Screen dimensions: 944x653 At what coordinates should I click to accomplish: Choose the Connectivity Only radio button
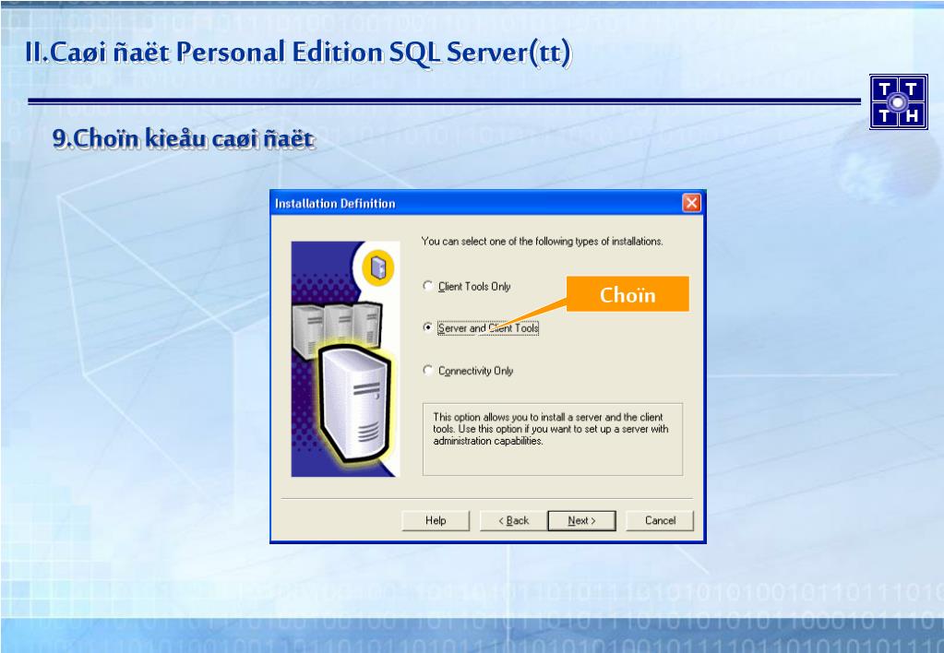point(427,370)
